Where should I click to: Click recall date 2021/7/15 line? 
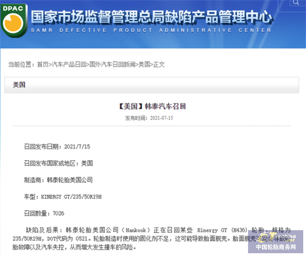click(57, 146)
